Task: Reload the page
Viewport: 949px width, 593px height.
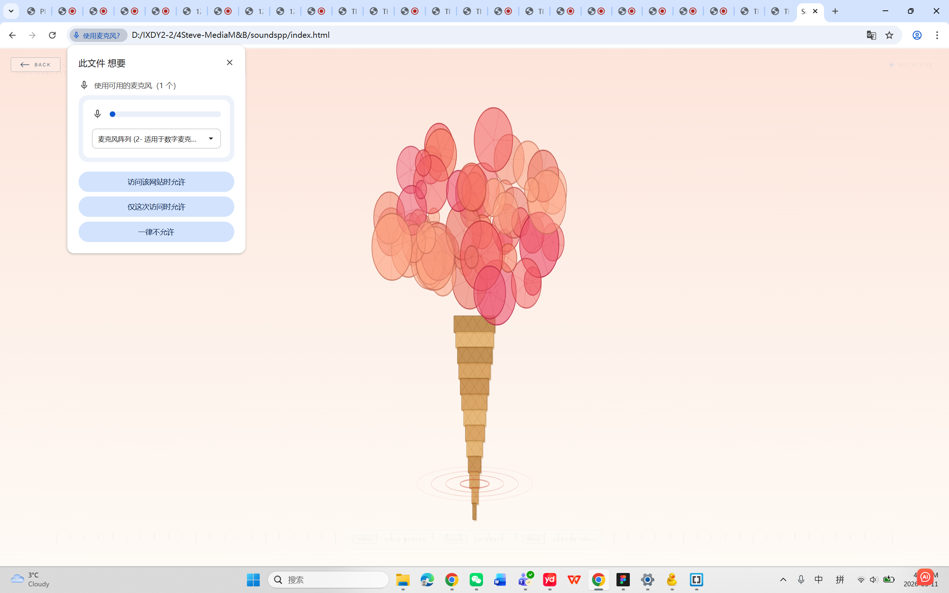Action: (52, 35)
